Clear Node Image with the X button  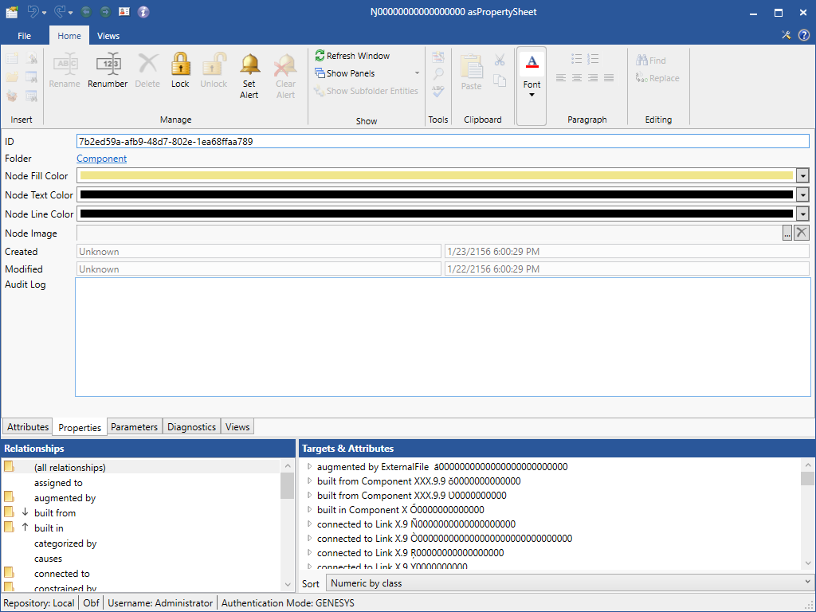pos(802,233)
